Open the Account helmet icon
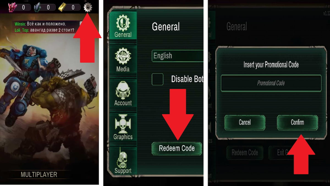330x186 pixels. (123, 90)
